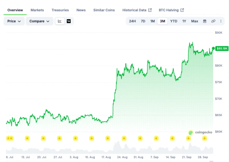The height and width of the screenshot is (162, 229).
Task: Click the event marker above 13. Jul
Action: click(x=27, y=138)
